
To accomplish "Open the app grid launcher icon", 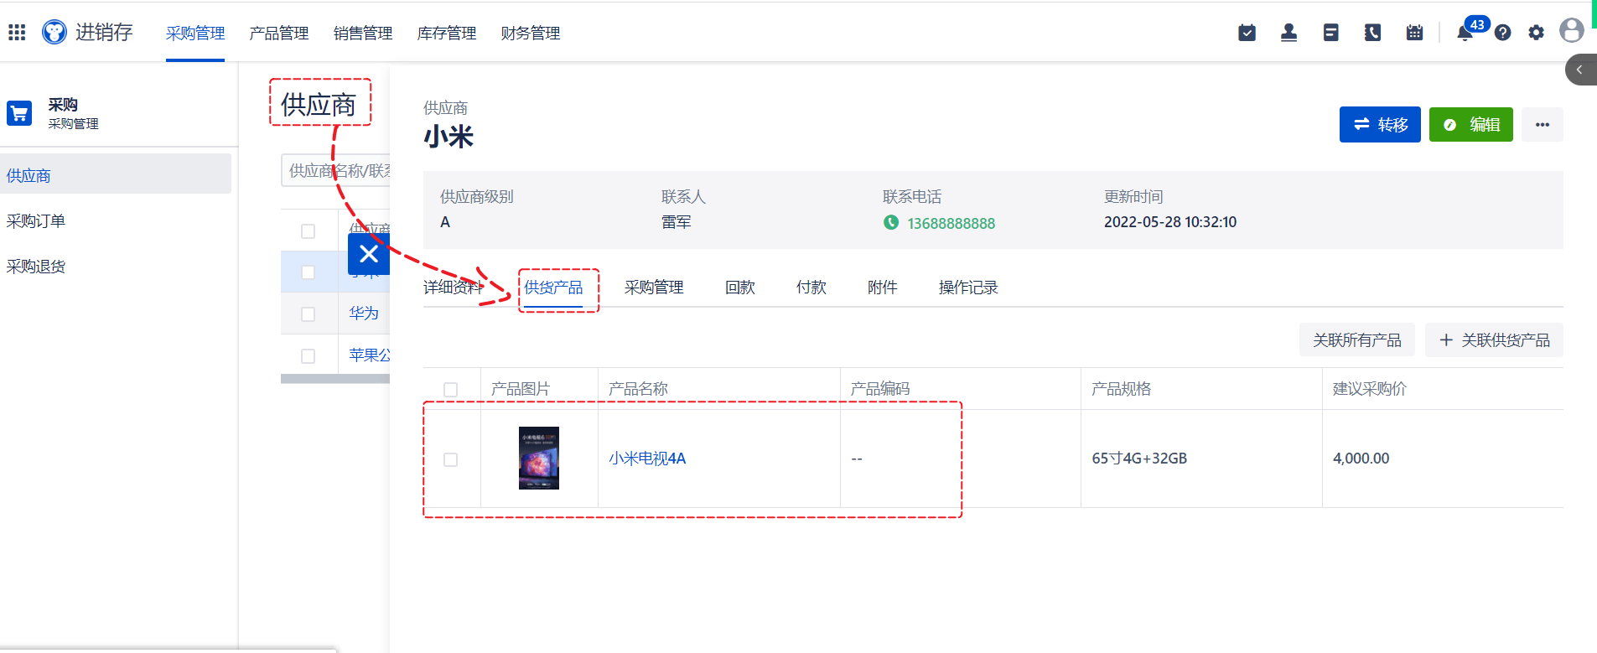I will pyautogui.click(x=17, y=33).
